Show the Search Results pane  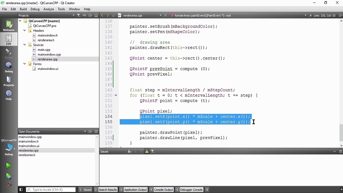[106, 190]
